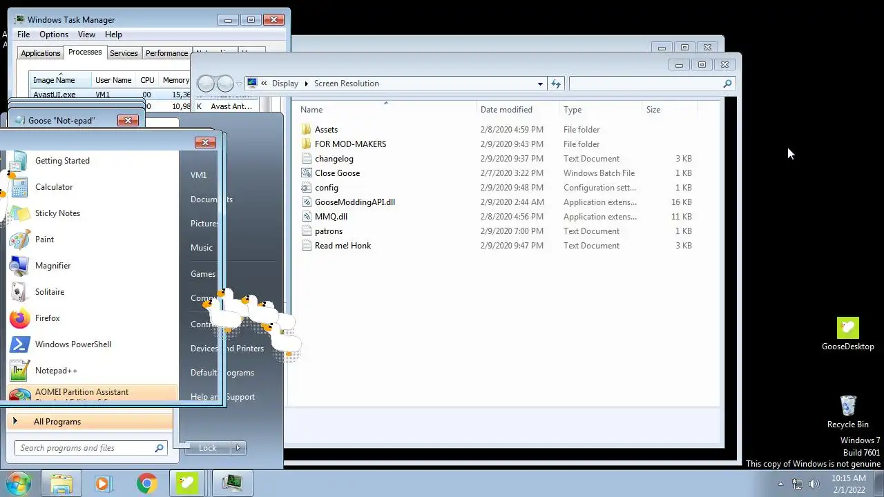884x497 pixels.
Task: Open Notepad++ from the Start menu
Action: click(x=19, y=371)
